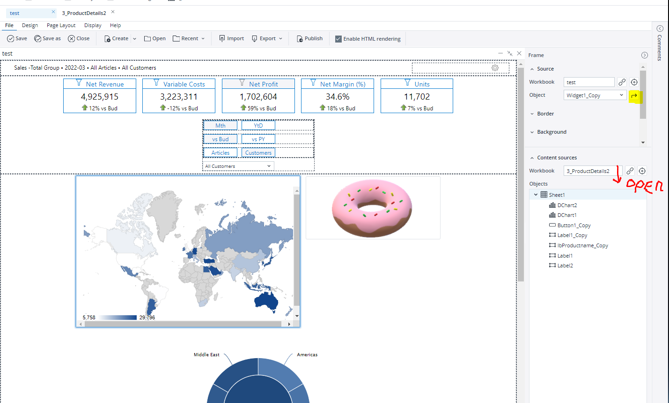The width and height of the screenshot is (669, 403).
Task: Collapse the Frame panel arrow icon
Action: pos(645,55)
